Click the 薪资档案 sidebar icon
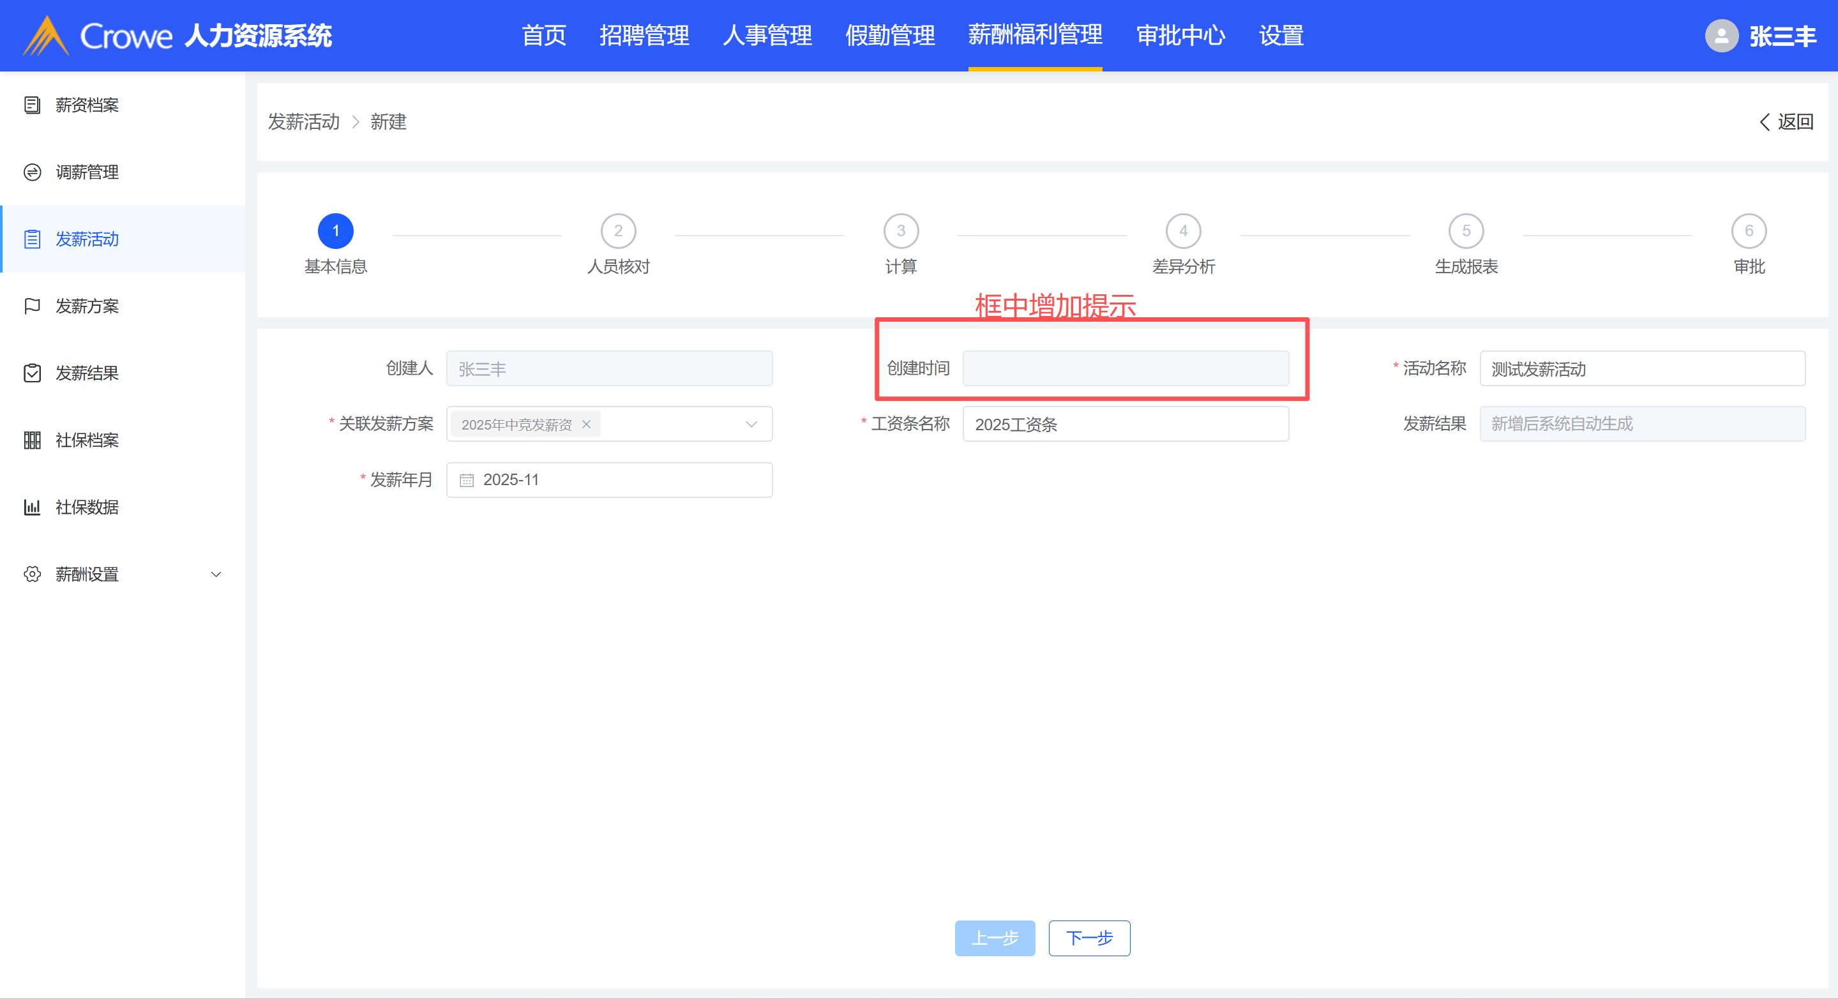This screenshot has height=999, width=1838. [32, 105]
